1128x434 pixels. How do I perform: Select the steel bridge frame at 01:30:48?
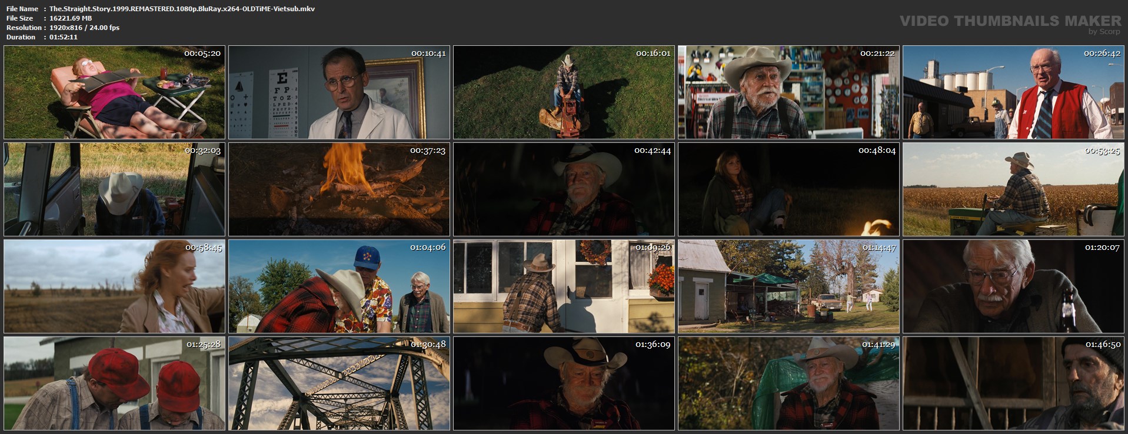(339, 383)
